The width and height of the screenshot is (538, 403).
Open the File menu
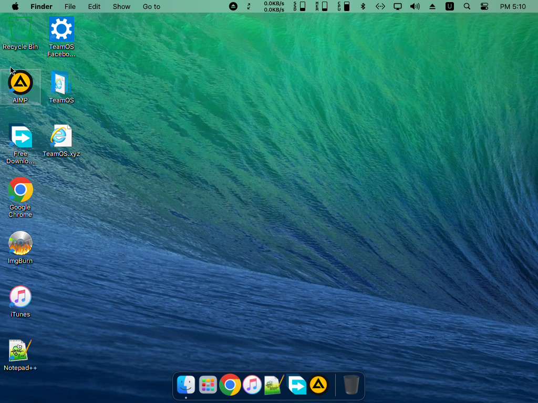click(x=70, y=6)
